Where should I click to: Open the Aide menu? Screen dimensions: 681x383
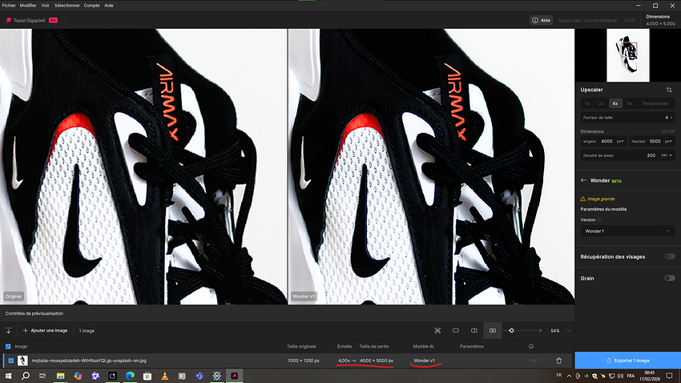coord(109,6)
